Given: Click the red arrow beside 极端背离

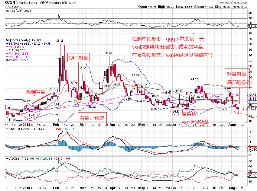Looking at the screenshot, I should 41,98.
